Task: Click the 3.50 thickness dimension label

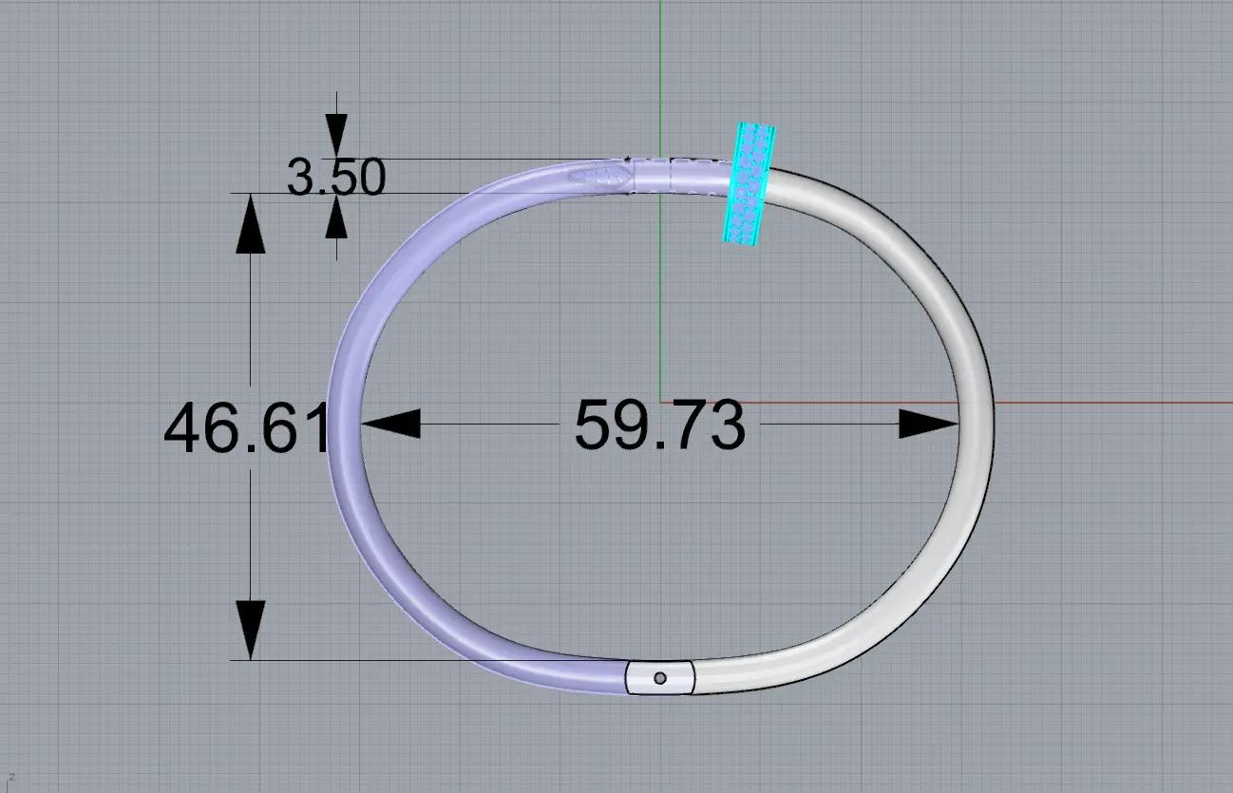Action: point(335,178)
